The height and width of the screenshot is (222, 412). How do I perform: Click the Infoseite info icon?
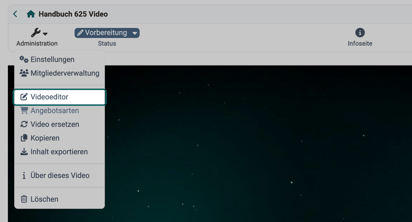coord(360,33)
